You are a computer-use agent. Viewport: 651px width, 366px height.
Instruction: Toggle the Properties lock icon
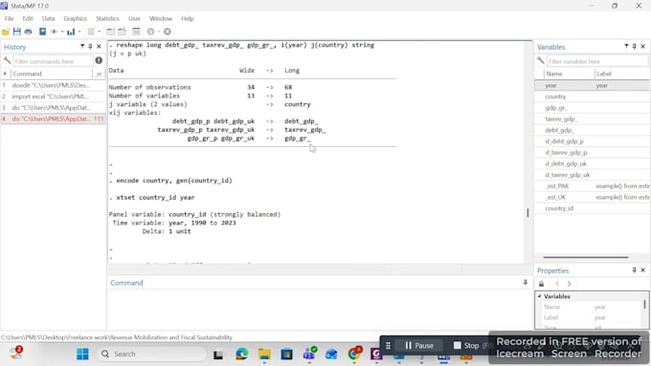coord(542,284)
